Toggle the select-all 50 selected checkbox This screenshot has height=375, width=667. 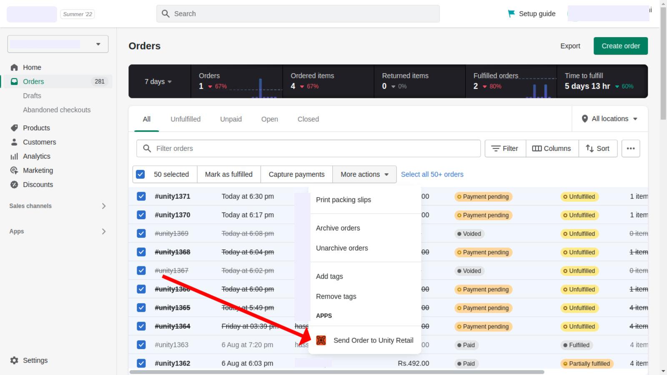tap(140, 174)
